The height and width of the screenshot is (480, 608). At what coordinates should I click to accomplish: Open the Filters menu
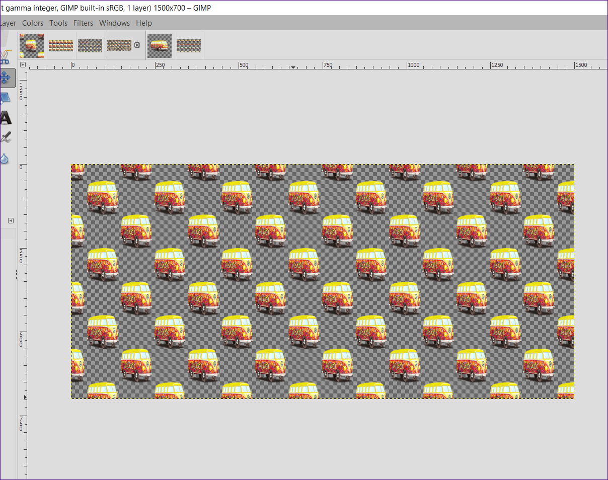tap(84, 23)
